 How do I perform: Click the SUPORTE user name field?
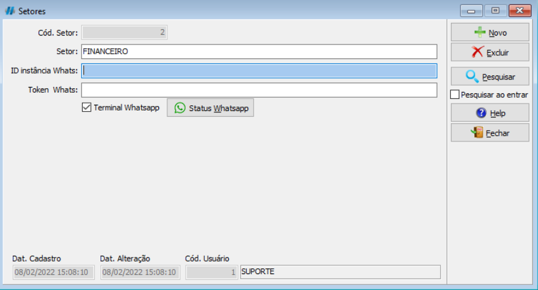point(340,272)
